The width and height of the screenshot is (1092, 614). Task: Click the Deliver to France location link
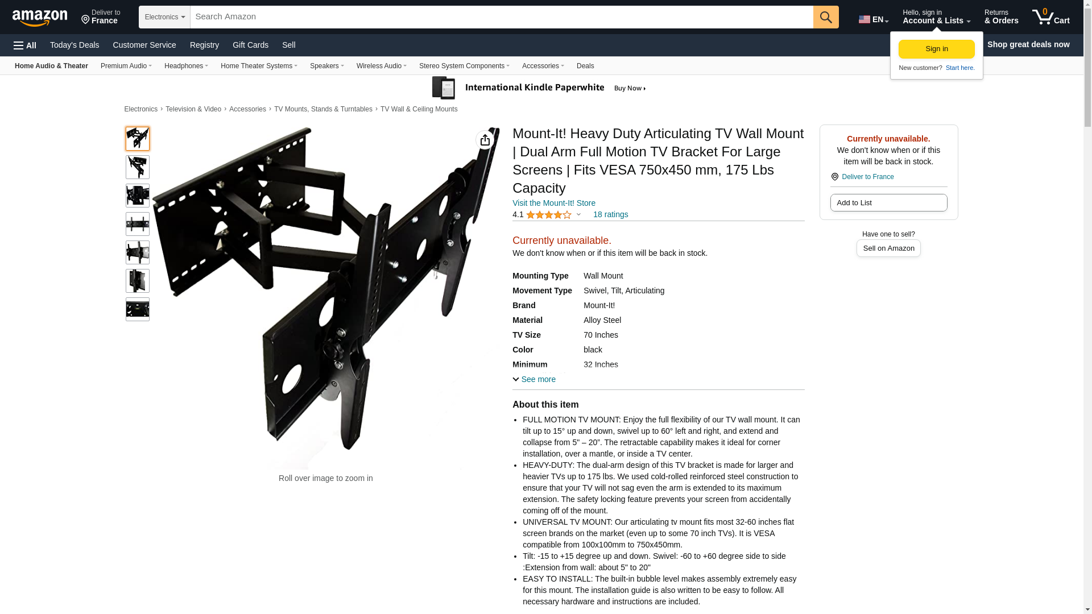867,177
